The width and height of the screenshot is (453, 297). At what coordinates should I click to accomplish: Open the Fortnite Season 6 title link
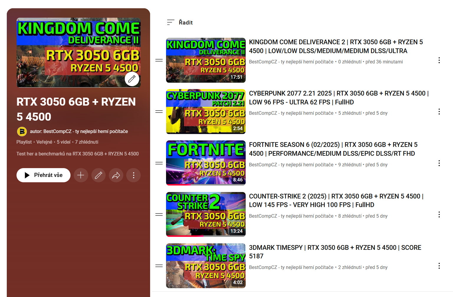333,149
